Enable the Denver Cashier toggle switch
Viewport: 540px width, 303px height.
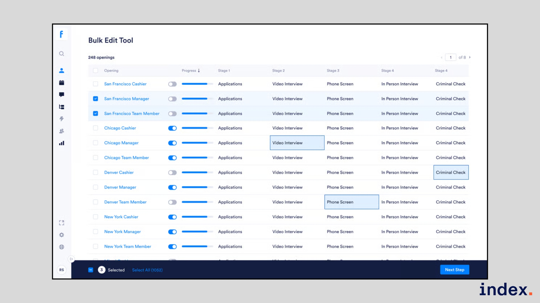[x=172, y=173]
